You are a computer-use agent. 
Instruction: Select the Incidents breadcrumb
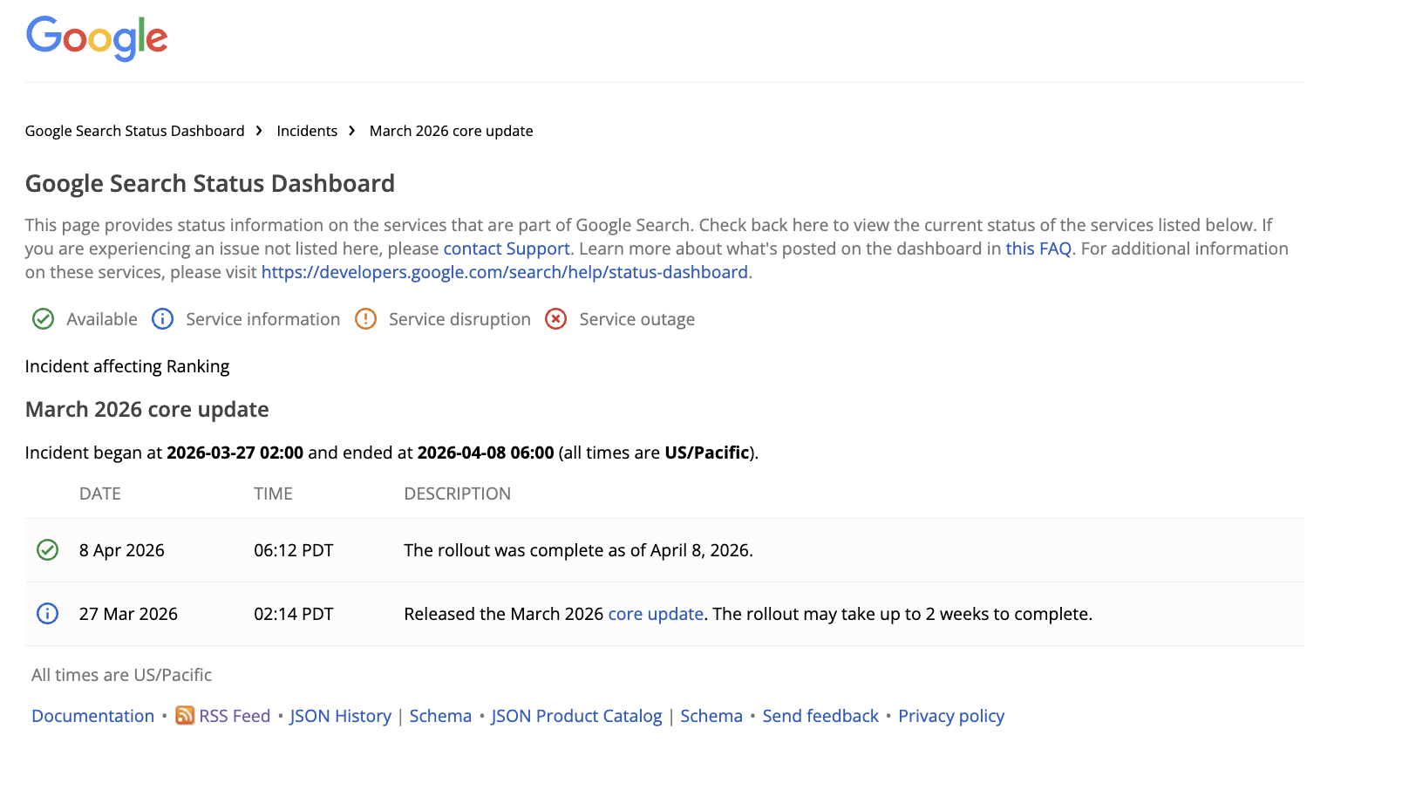click(306, 130)
